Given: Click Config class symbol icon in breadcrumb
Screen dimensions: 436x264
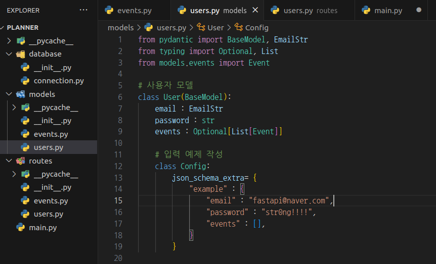Looking at the screenshot, I should click(239, 27).
